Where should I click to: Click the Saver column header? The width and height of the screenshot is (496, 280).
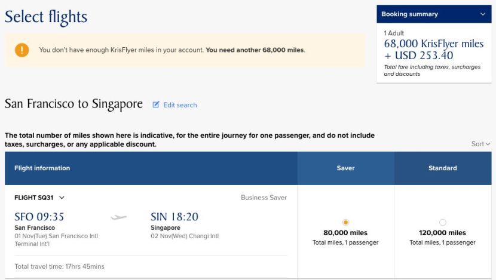pos(345,168)
